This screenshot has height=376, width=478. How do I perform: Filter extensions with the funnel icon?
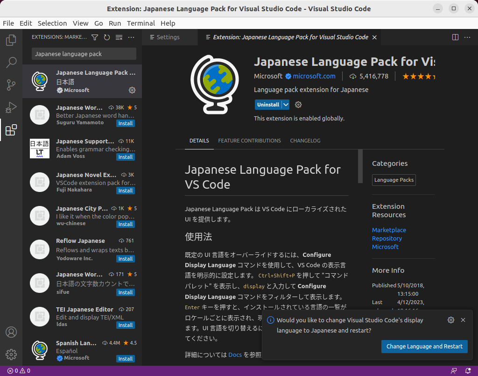[95, 37]
